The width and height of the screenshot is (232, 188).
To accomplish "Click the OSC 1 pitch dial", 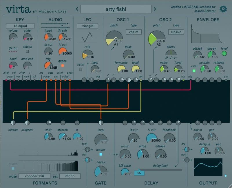I will [114, 38].
